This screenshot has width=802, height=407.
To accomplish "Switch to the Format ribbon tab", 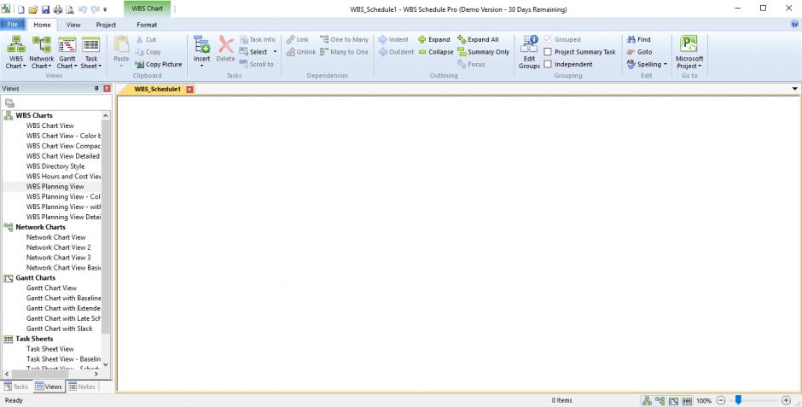I will click(x=147, y=25).
